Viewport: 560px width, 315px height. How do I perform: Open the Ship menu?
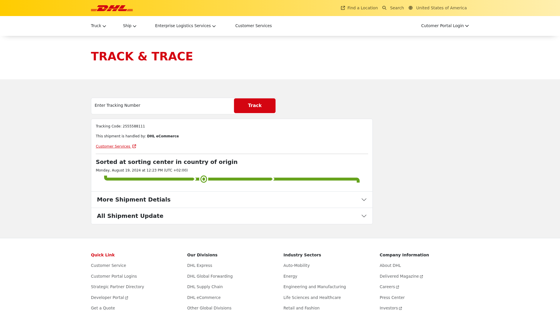coord(129,26)
